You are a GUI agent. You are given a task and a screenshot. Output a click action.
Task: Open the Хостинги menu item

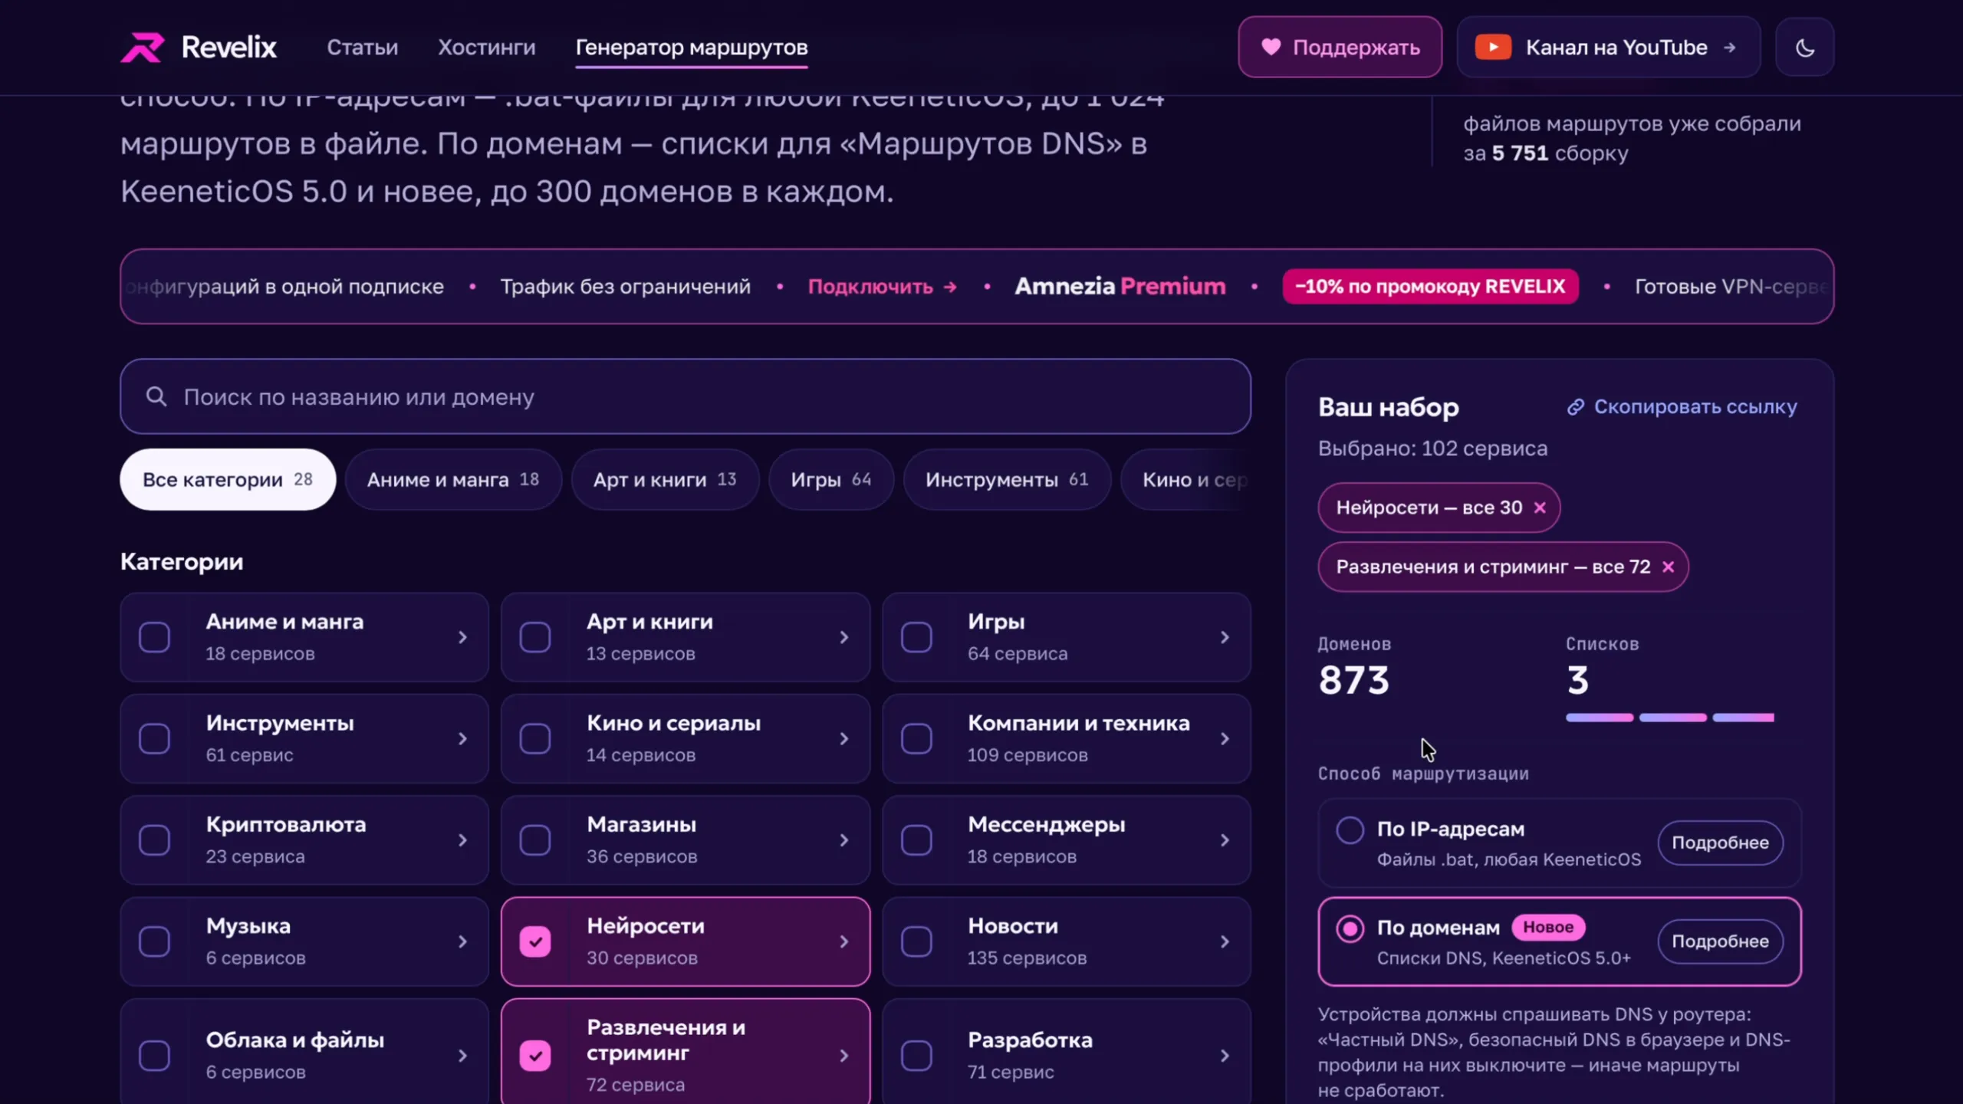point(487,48)
